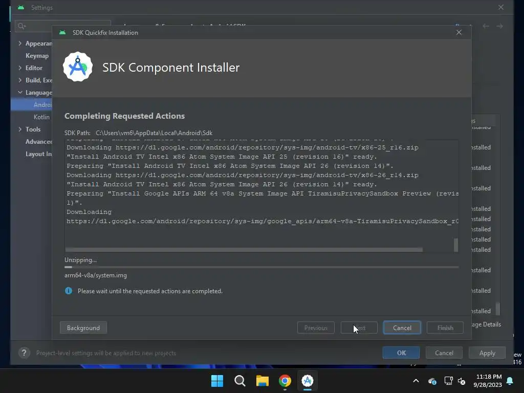Click the network display tray icon
524x393 pixels.
point(448,381)
